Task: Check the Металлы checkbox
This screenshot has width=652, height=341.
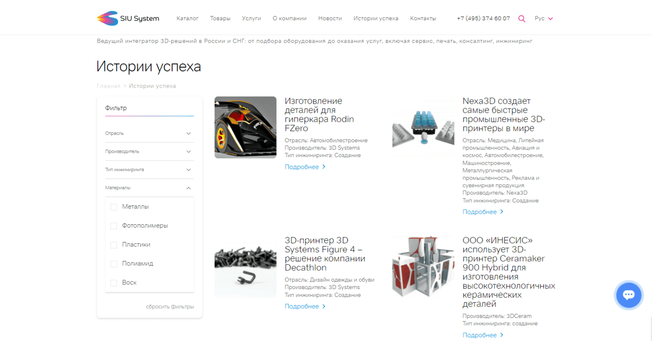Action: 114,207
